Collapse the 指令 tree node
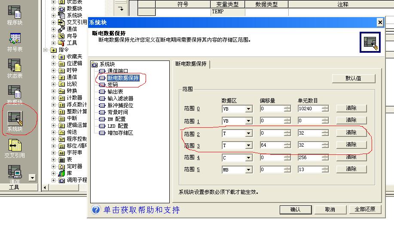The height and width of the screenshot is (232, 394). [x=46, y=50]
